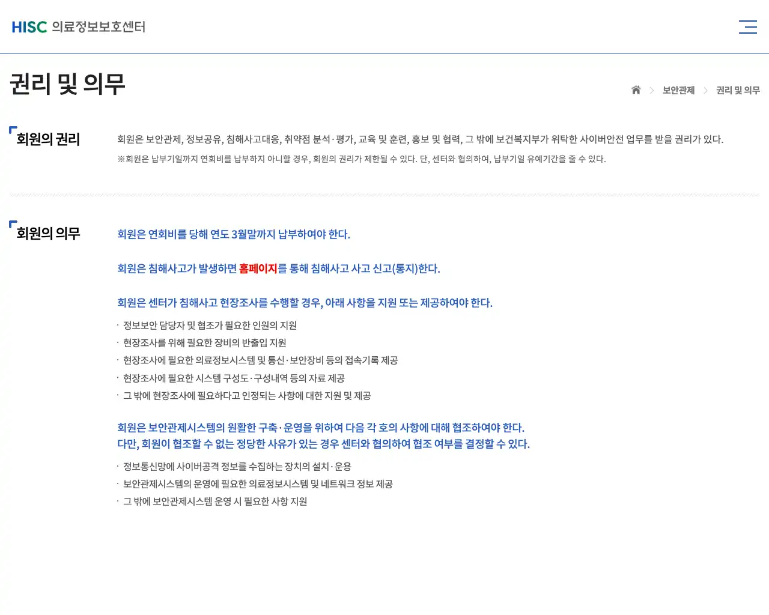Click the dotted divider line between sections
This screenshot has width=769, height=615.
[x=384, y=193]
